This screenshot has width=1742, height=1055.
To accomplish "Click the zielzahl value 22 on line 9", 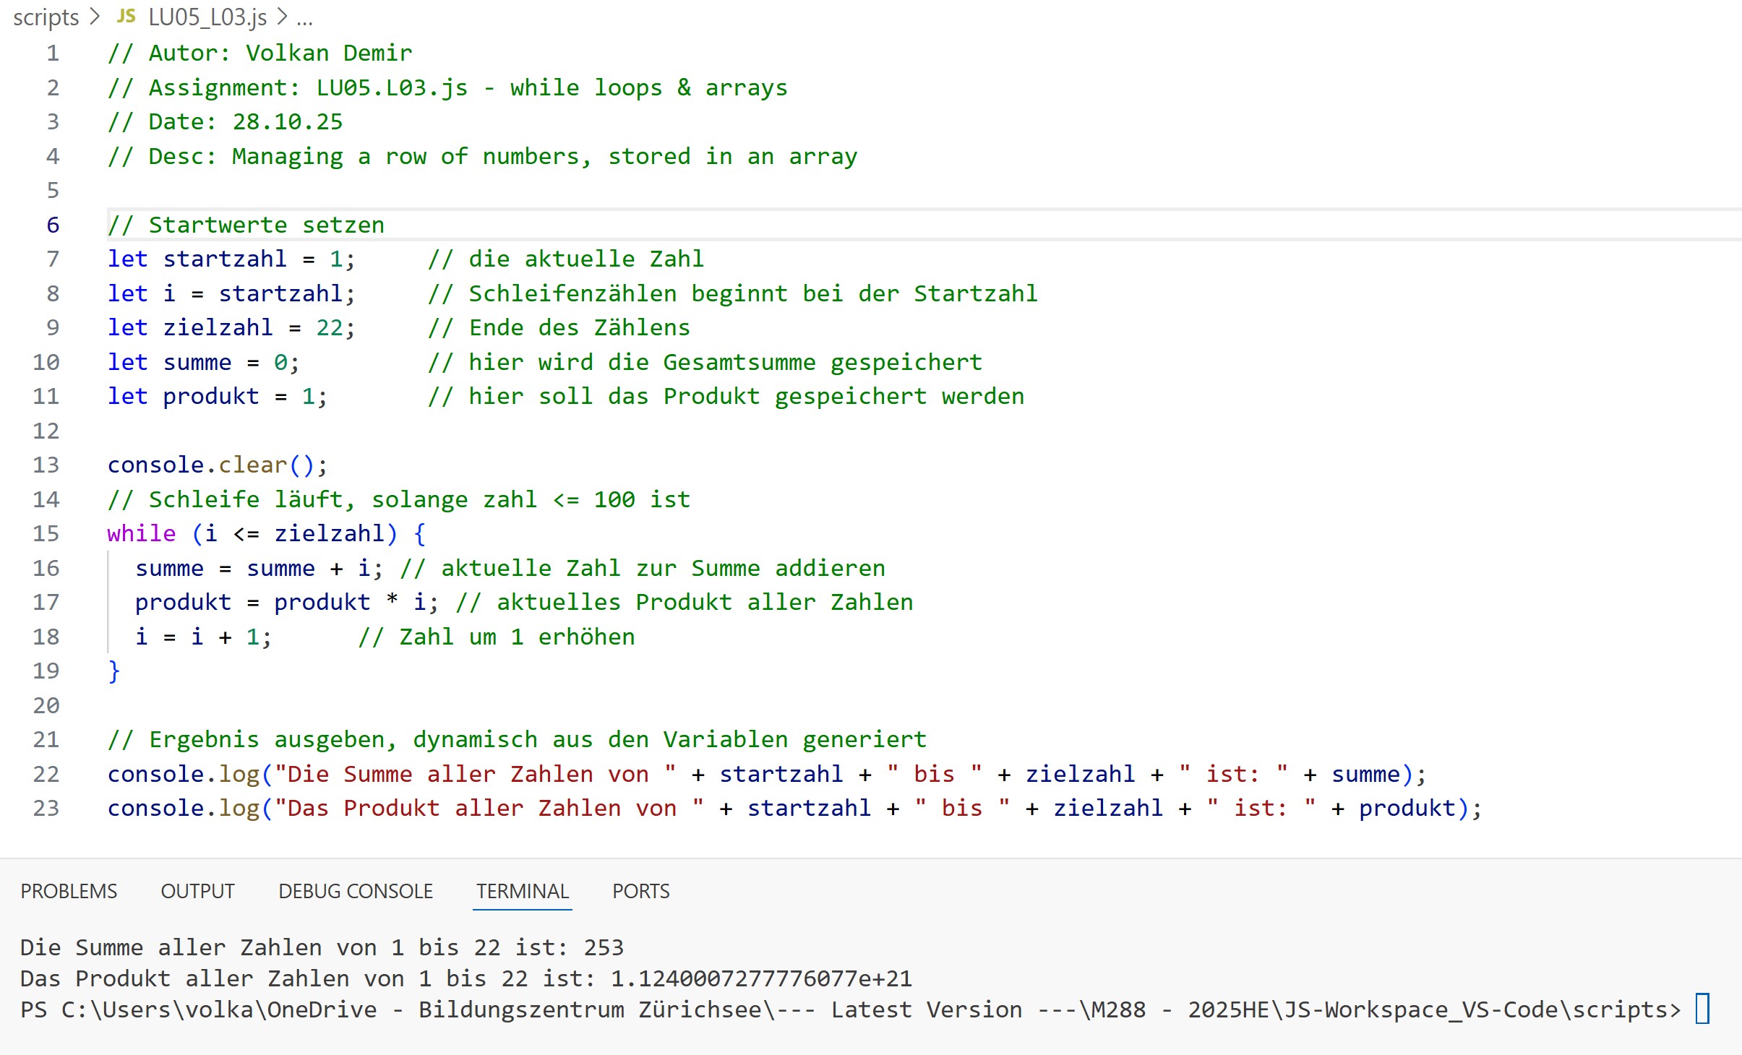I will tap(329, 327).
